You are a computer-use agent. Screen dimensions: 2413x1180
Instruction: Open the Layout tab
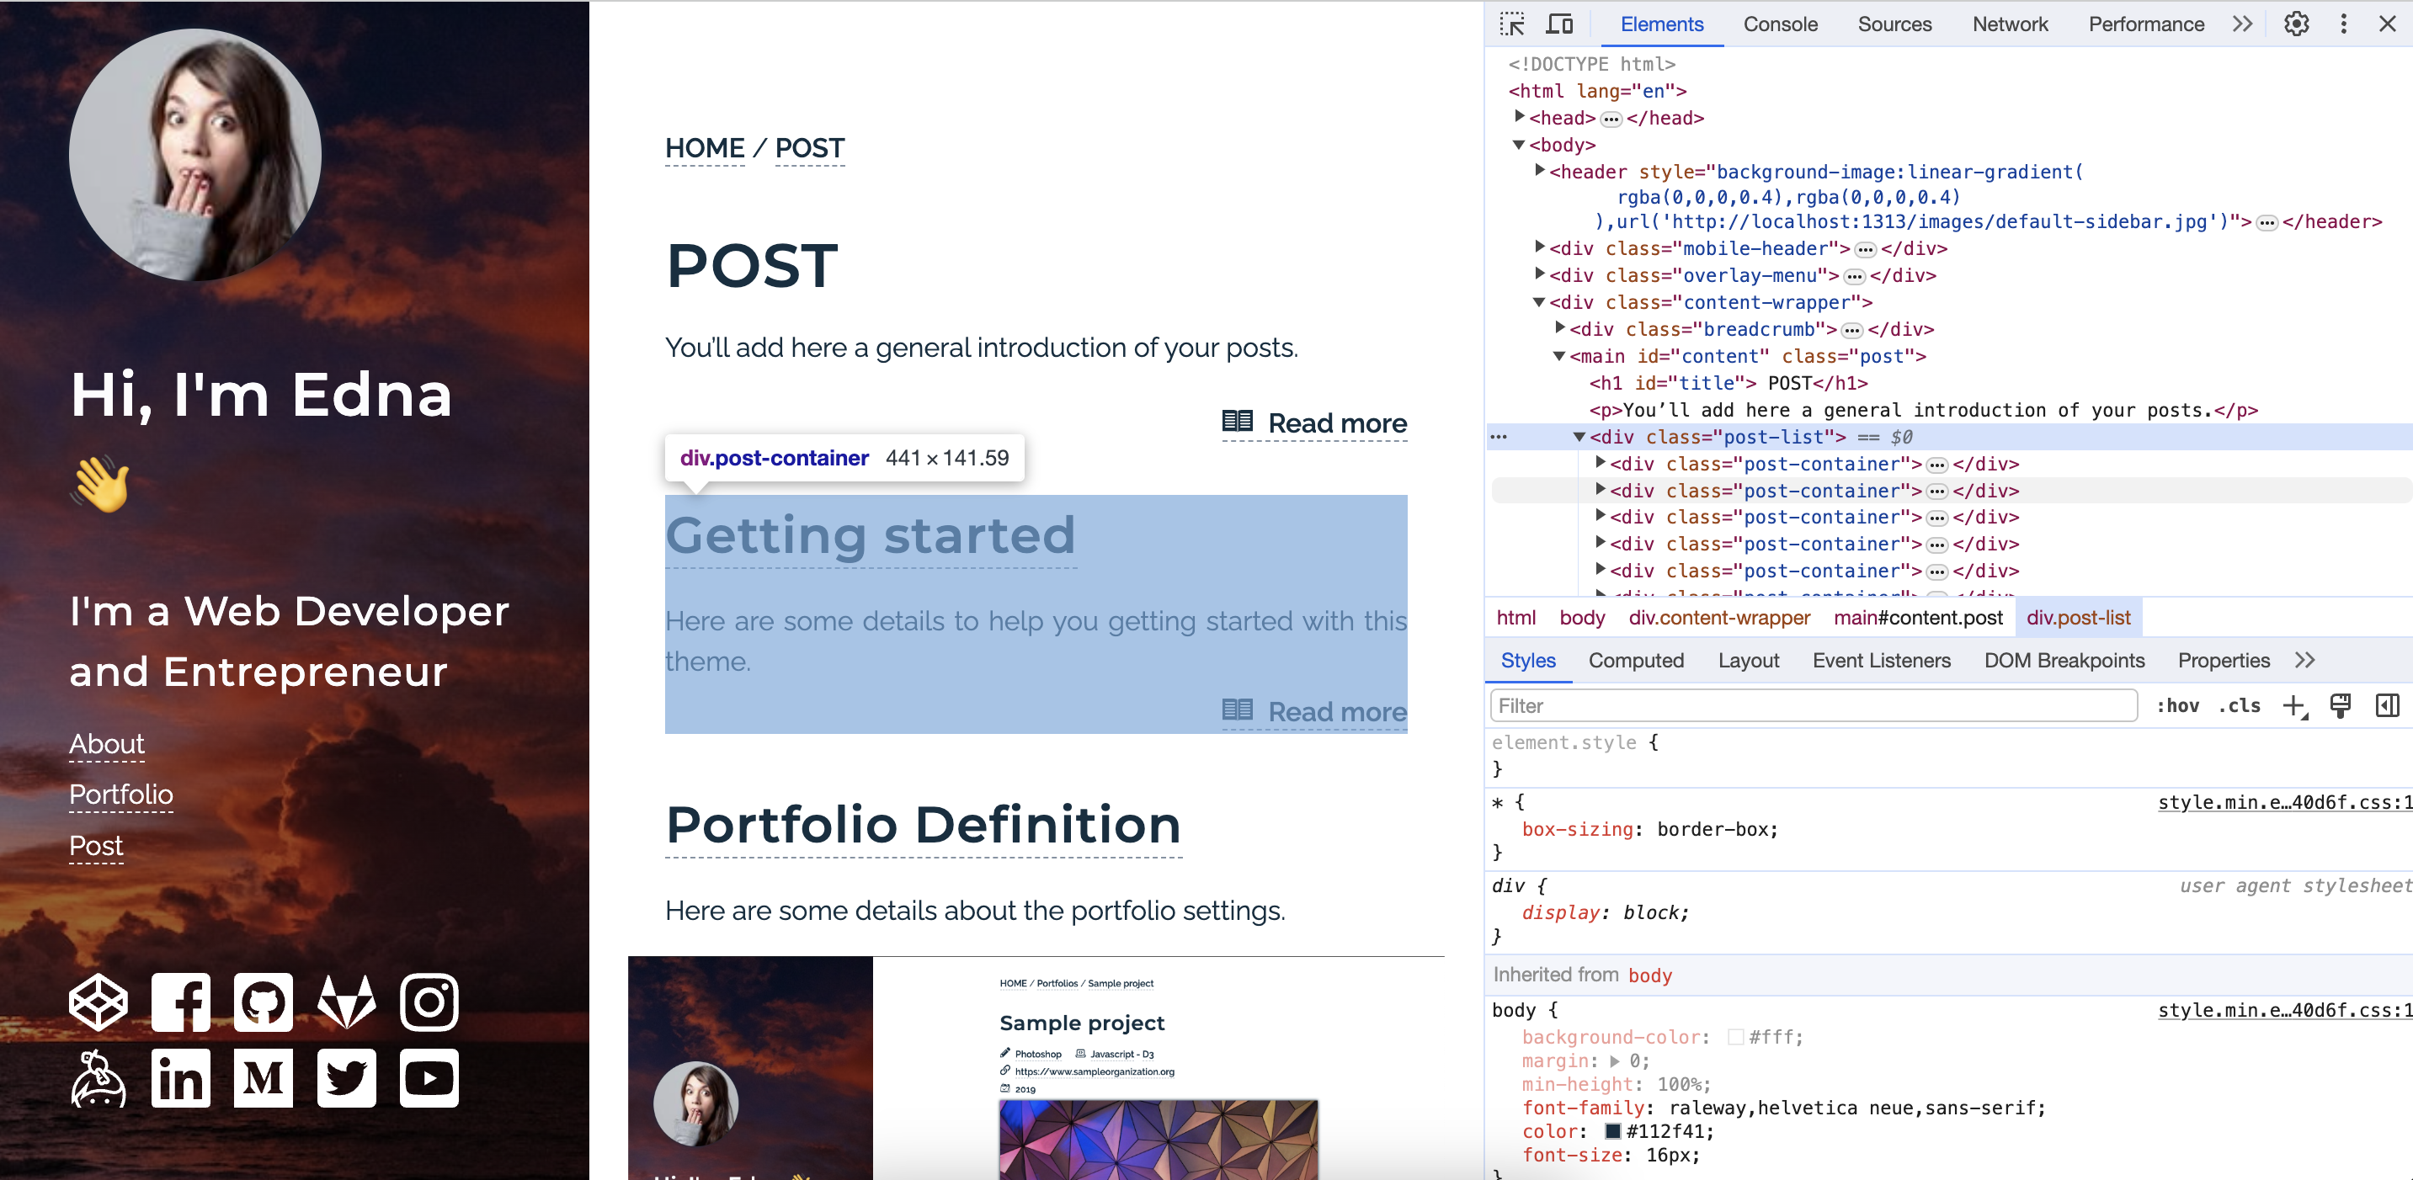pyautogui.click(x=1748, y=660)
